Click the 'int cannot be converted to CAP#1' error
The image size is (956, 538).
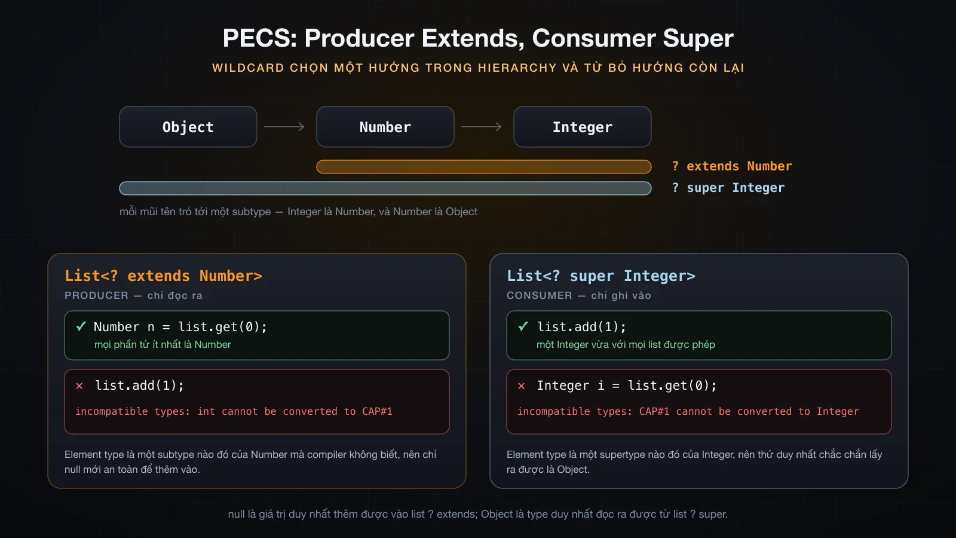[234, 411]
